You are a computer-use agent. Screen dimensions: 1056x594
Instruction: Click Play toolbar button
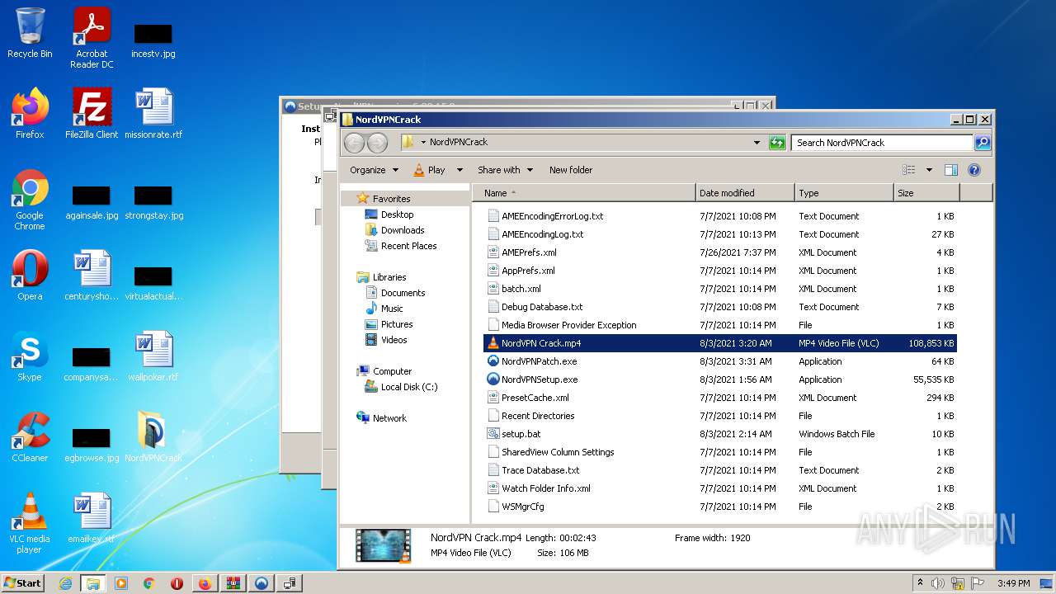click(429, 170)
